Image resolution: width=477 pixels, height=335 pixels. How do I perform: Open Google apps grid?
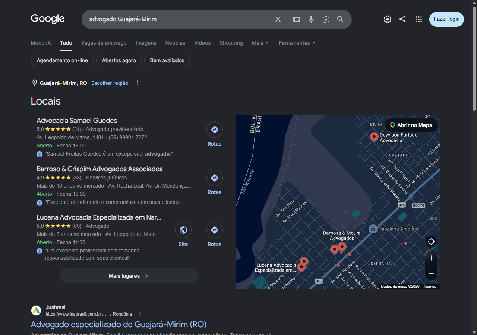click(x=419, y=19)
